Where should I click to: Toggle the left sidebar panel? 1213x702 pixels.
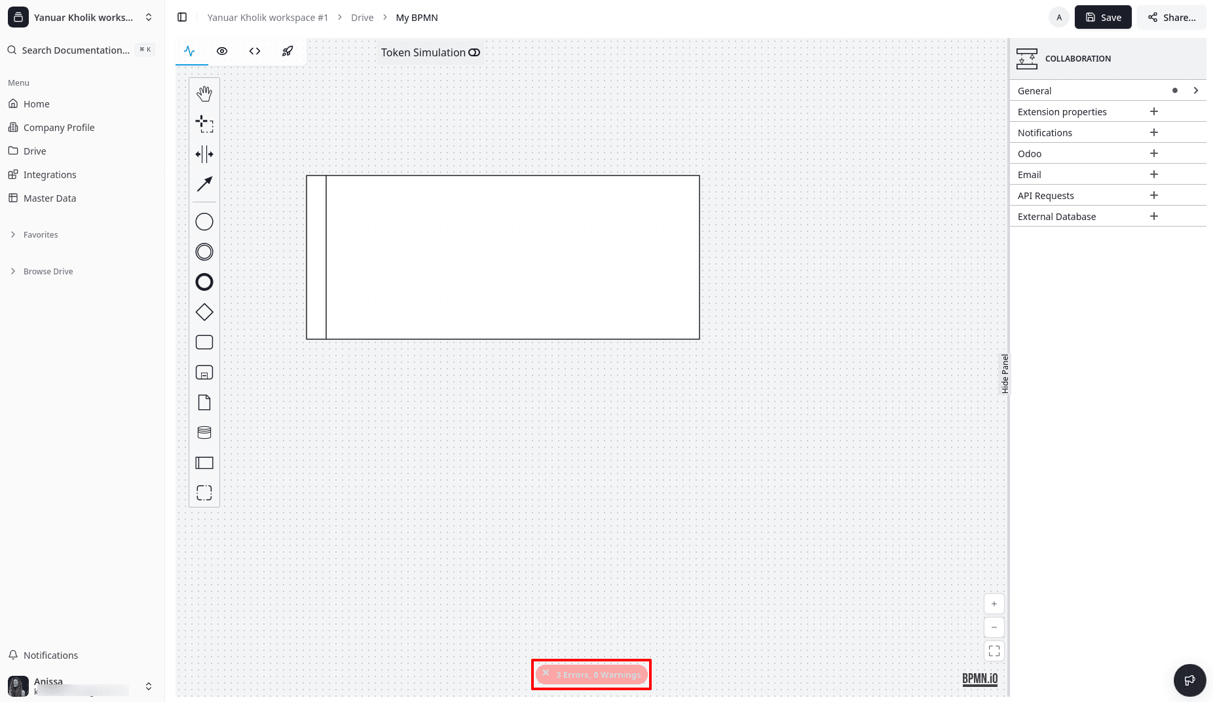tap(182, 18)
